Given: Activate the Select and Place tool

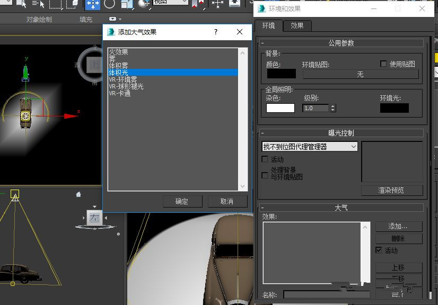Looking at the screenshot, I should tap(144, 4).
